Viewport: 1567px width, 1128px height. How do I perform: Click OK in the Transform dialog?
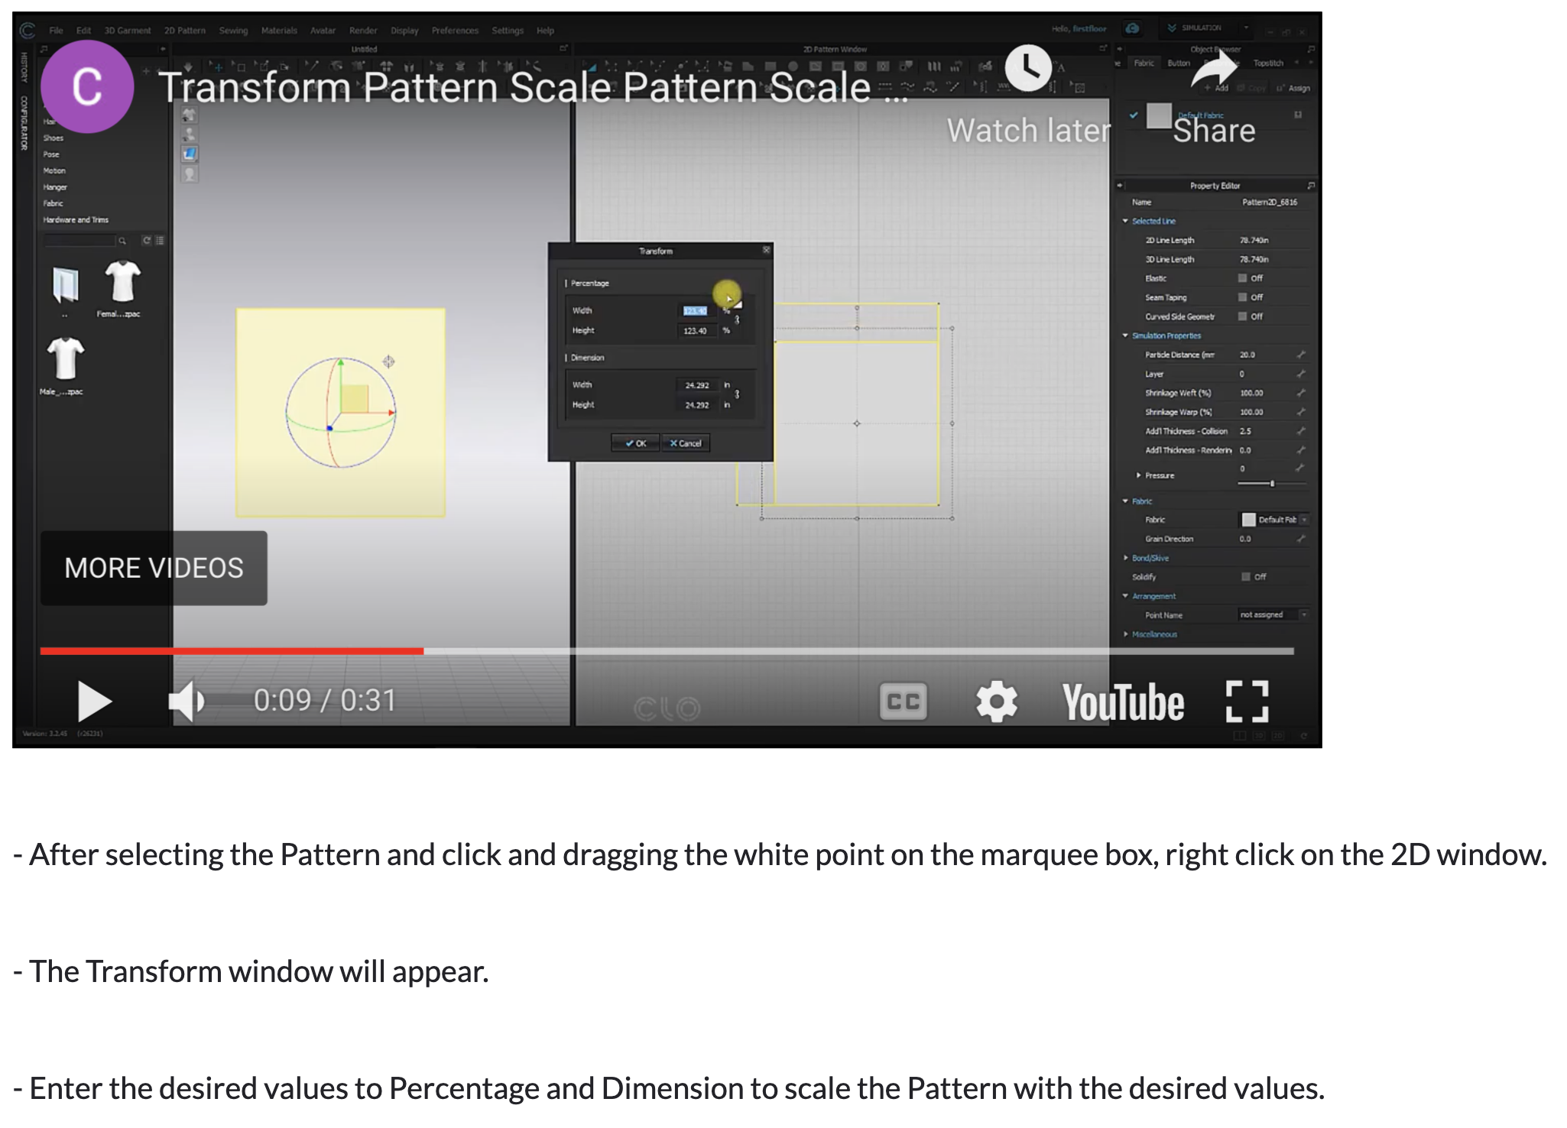click(x=635, y=443)
